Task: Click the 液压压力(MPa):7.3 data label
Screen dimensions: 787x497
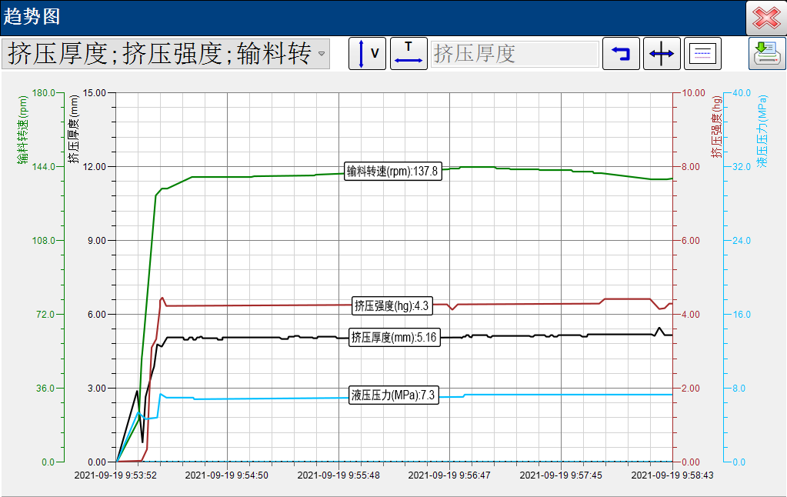Action: coord(394,395)
